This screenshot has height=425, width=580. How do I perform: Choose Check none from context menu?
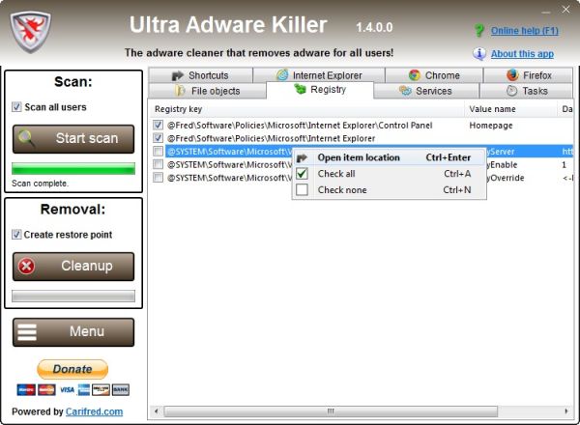tap(389, 190)
